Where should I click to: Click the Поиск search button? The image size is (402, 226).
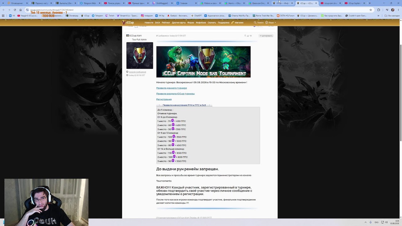click(x=259, y=23)
